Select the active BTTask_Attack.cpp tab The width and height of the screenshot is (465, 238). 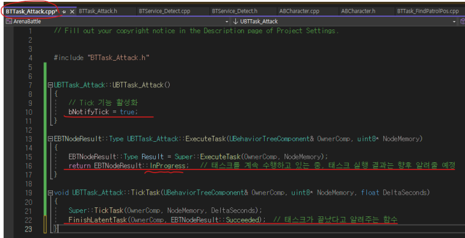tap(31, 11)
